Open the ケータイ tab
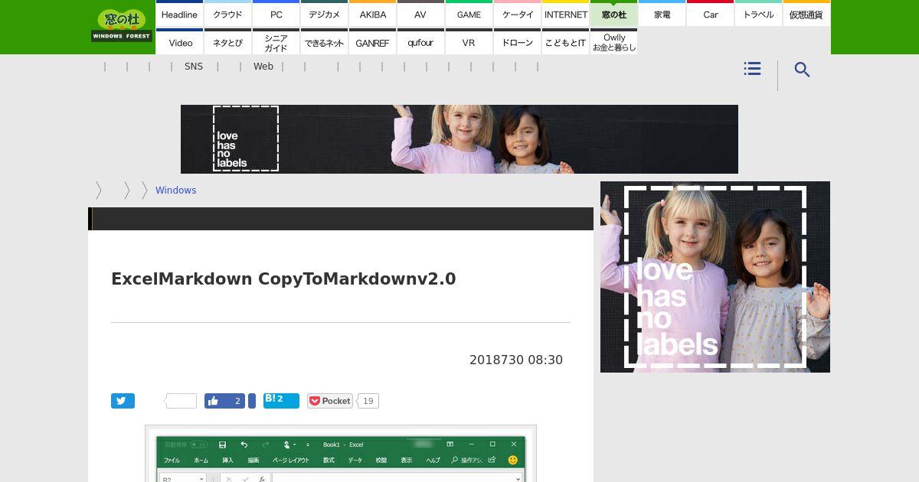This screenshot has height=482, width=919. point(517,14)
